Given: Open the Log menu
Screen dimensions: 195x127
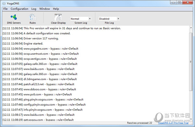Looking at the screenshot, I should coord(34,9).
